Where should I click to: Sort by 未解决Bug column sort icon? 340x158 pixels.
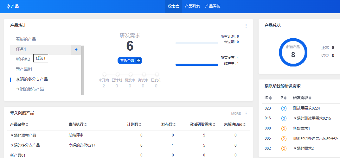coord(245,124)
